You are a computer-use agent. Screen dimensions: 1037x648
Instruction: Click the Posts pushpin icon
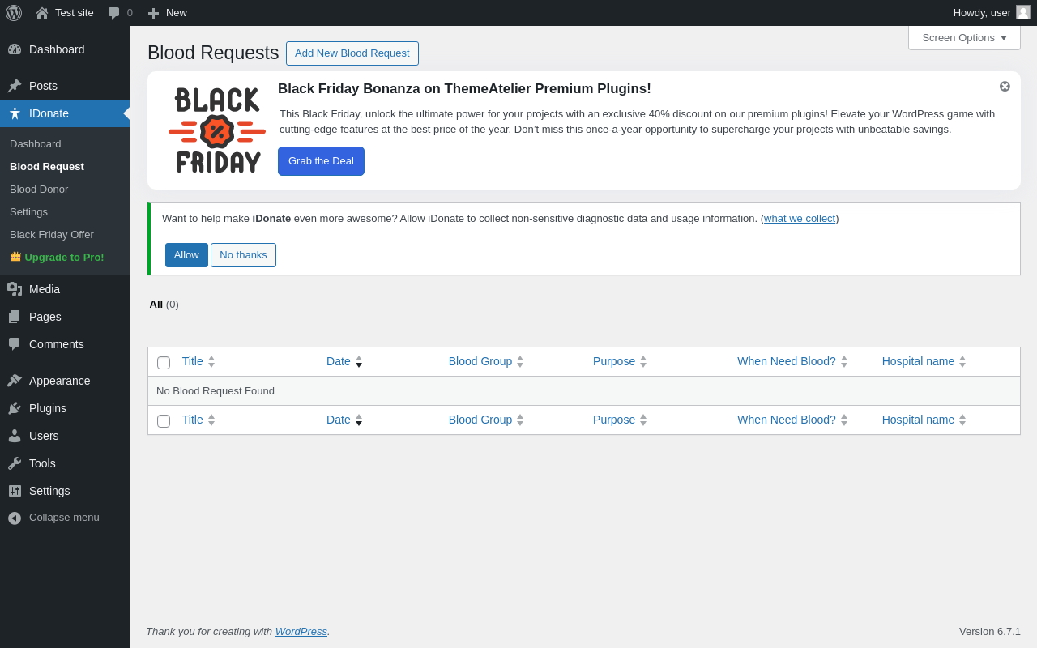click(15, 86)
